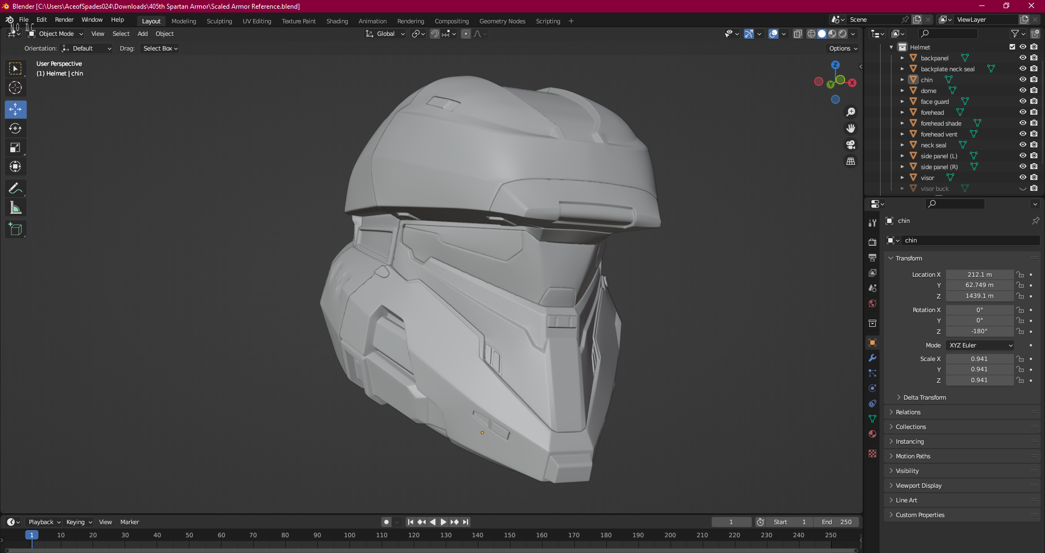This screenshot has width=1045, height=553.
Task: Open the Material properties sphere icon
Action: coord(872,434)
